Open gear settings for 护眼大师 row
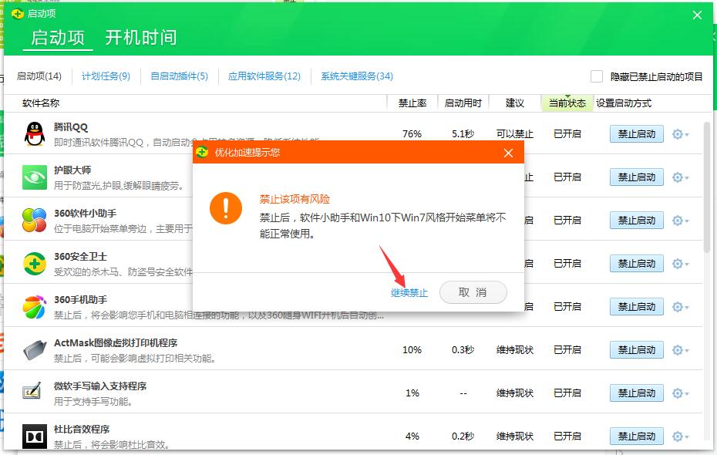Image resolution: width=717 pixels, height=455 pixels. pos(680,177)
